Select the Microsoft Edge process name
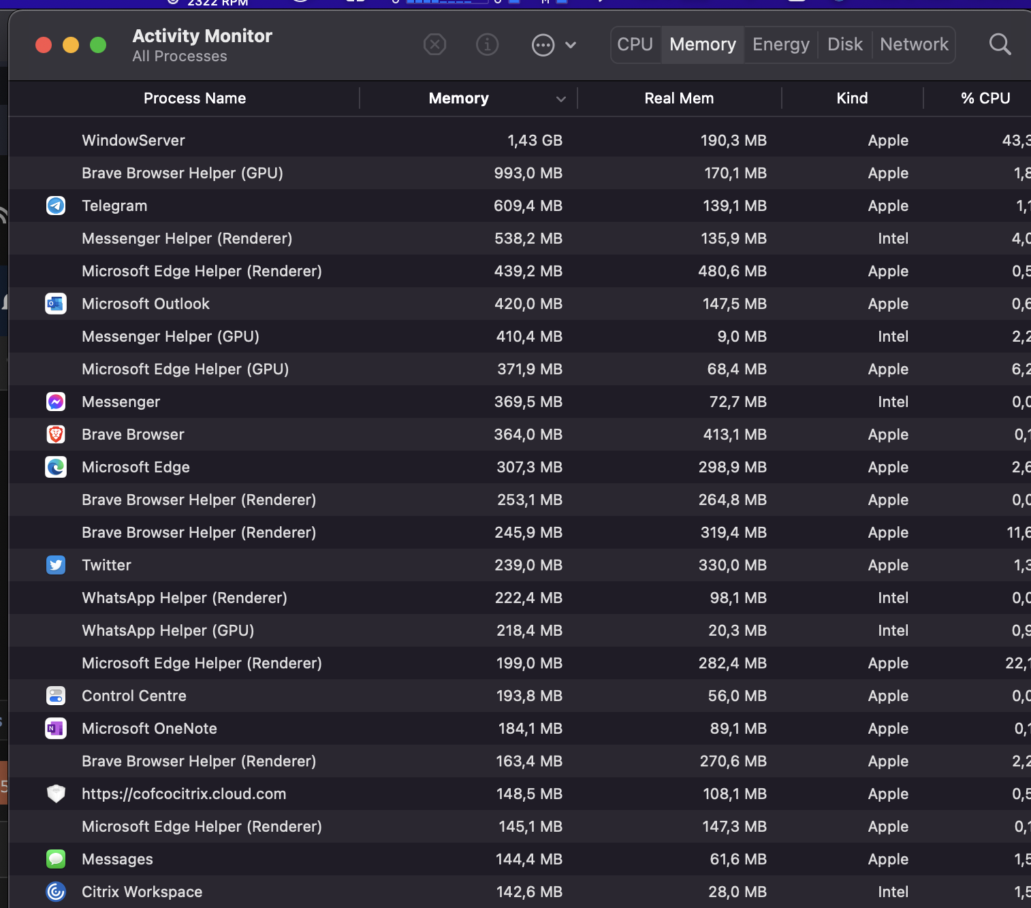 tap(136, 467)
